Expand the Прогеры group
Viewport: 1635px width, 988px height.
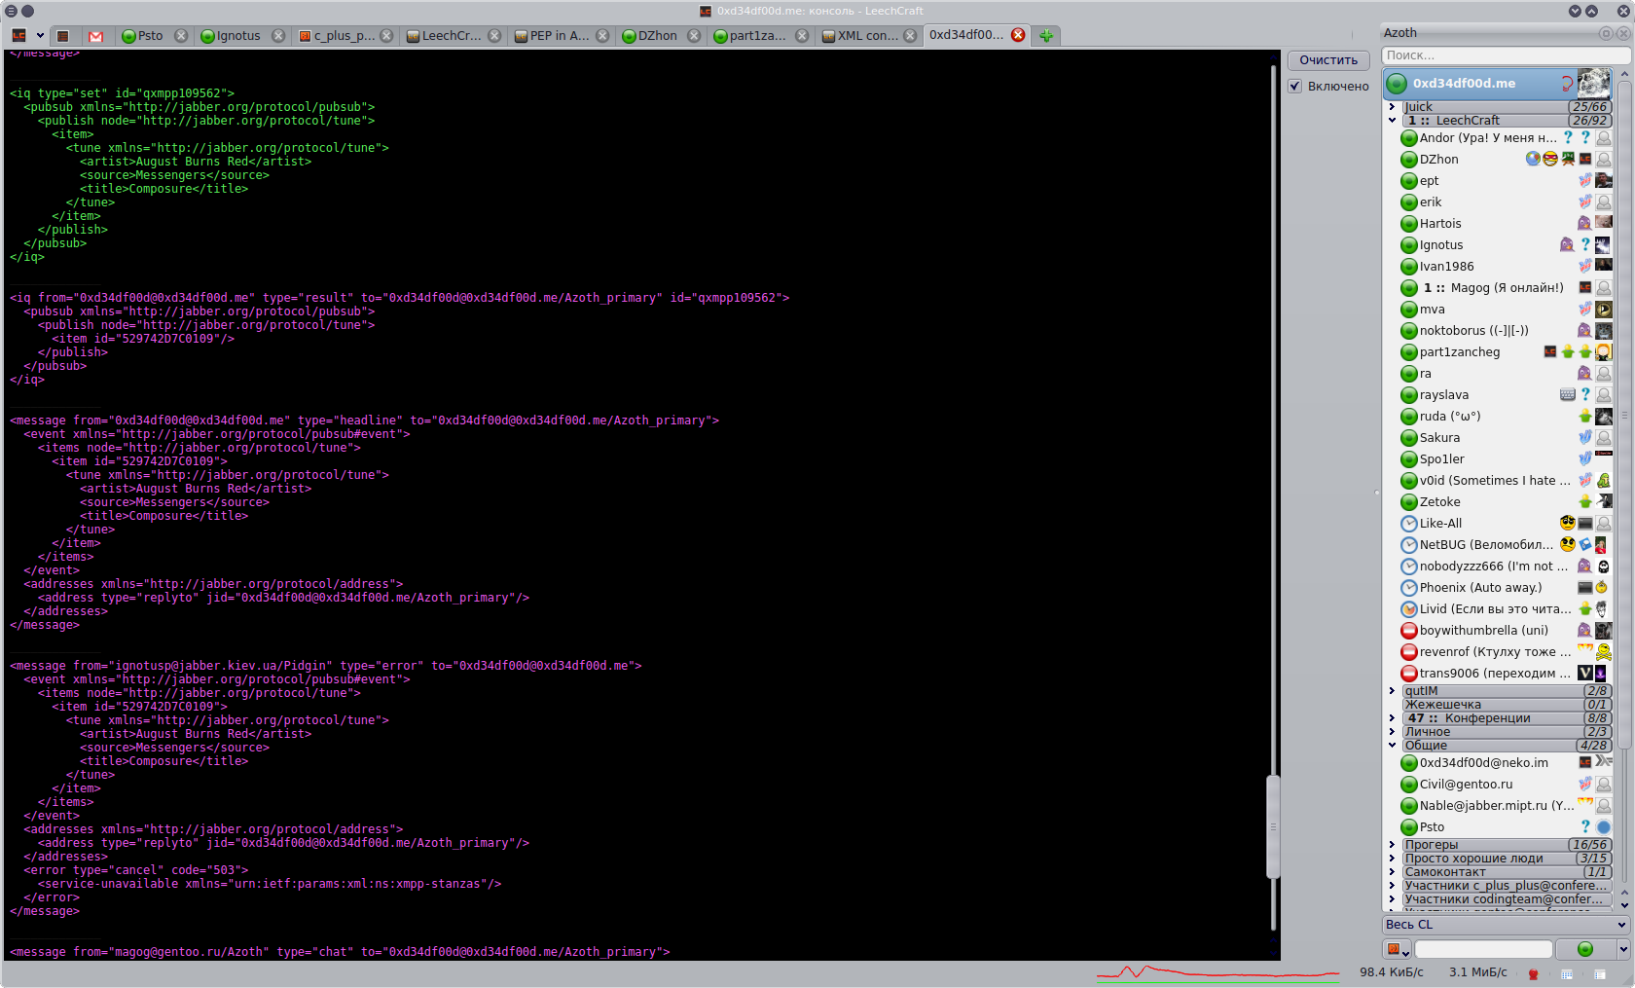[x=1392, y=845]
